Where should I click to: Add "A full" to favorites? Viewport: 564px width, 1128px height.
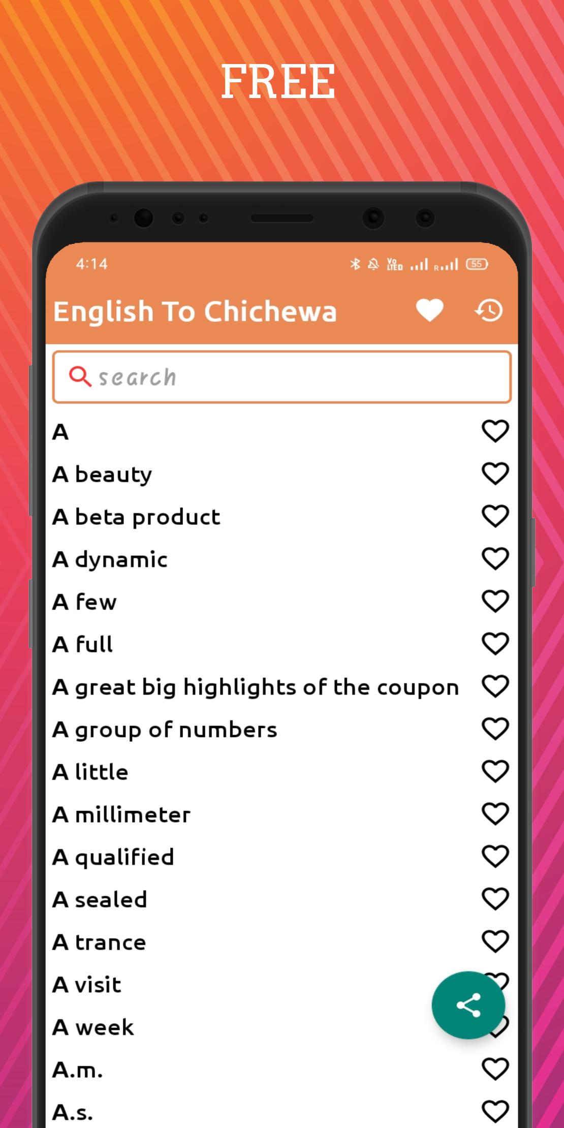point(495,644)
